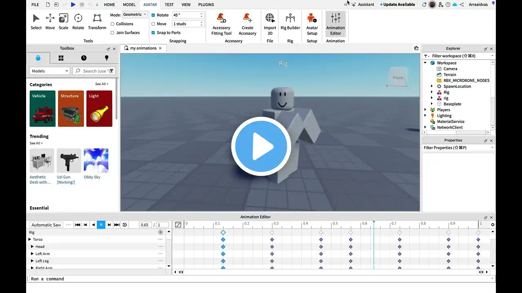Enable Join Surfaces checkbox
The height and width of the screenshot is (293, 522).
[x=113, y=33]
